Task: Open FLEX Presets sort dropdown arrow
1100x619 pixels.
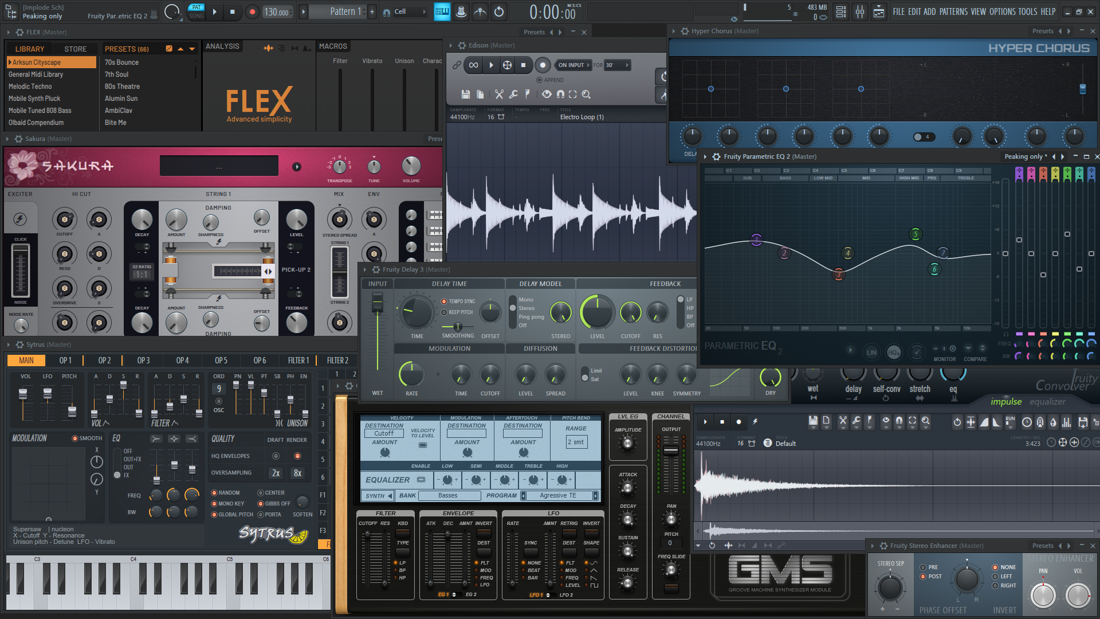Action: (192, 49)
